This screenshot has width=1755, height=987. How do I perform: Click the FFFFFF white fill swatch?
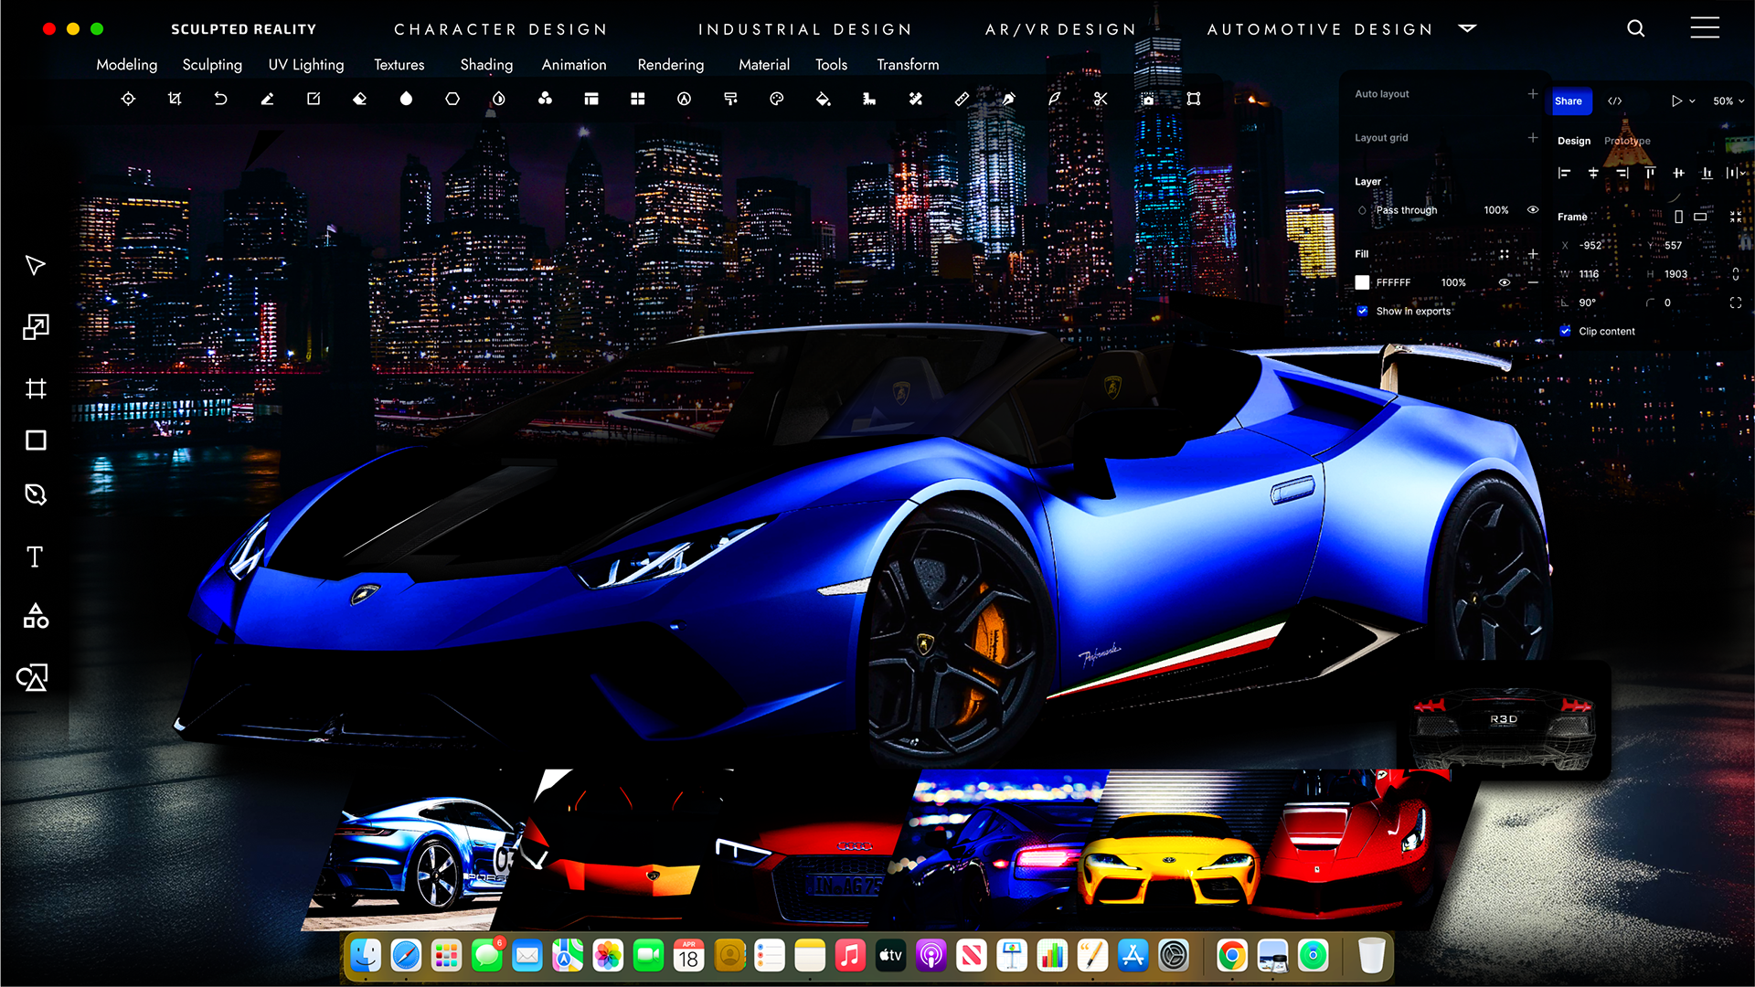tap(1362, 282)
